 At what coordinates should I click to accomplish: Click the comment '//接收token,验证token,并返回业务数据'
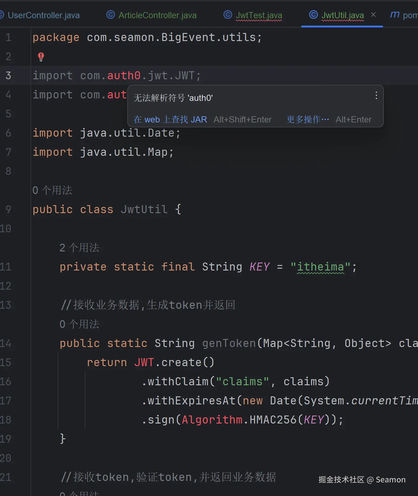168,477
